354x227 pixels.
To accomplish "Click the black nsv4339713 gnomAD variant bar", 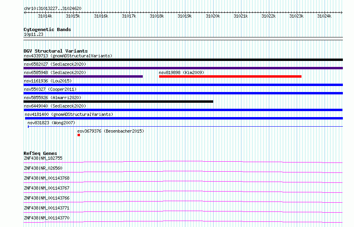I will (x=183, y=60).
